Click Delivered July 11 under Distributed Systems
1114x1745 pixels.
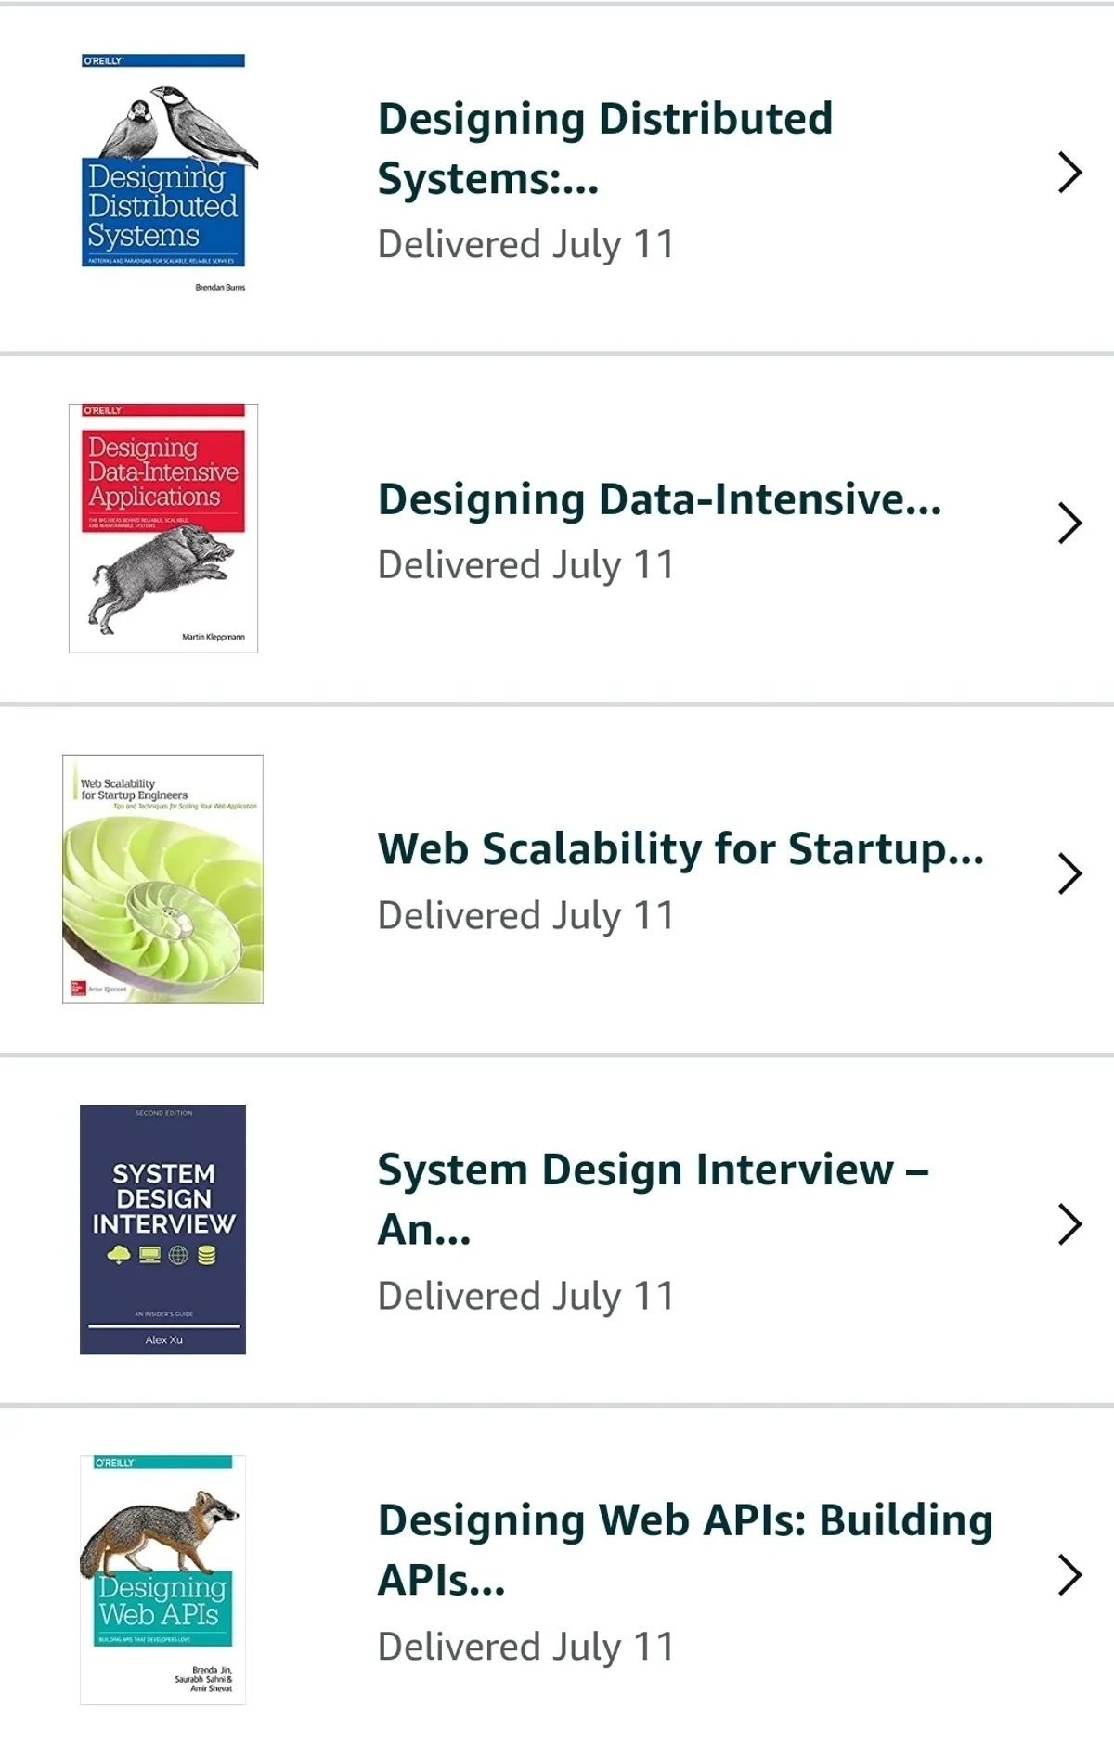525,245
